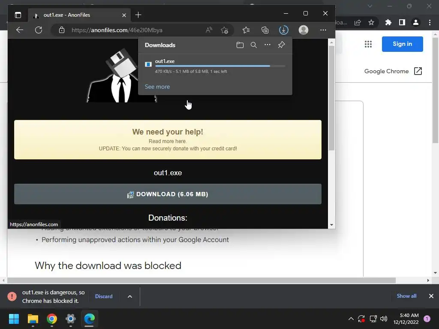Click Chrome horizontal scrollbar
The image size is (439, 329).
(x=201, y=280)
